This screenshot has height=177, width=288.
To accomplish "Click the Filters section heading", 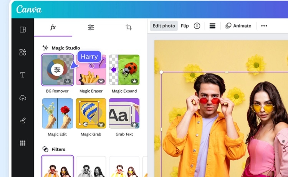I will [x=58, y=149].
